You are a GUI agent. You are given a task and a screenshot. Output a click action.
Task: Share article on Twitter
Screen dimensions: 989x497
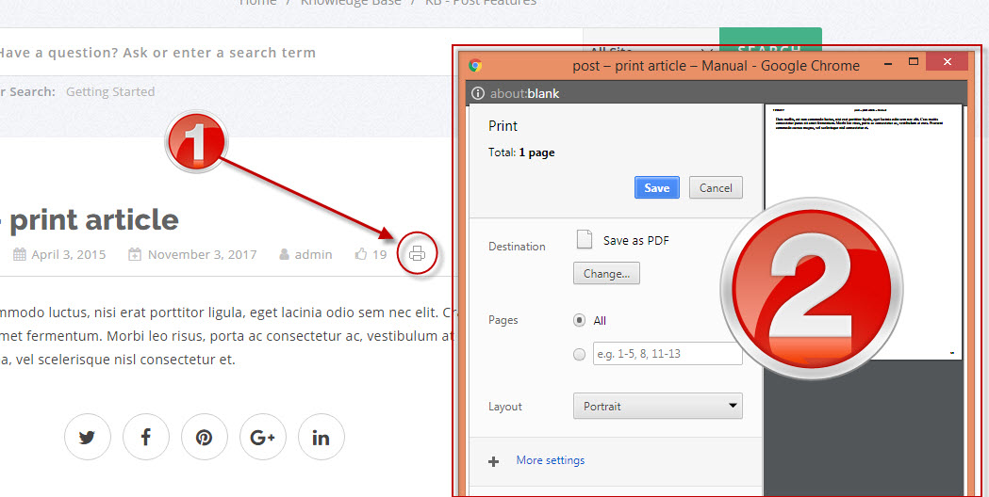point(88,437)
